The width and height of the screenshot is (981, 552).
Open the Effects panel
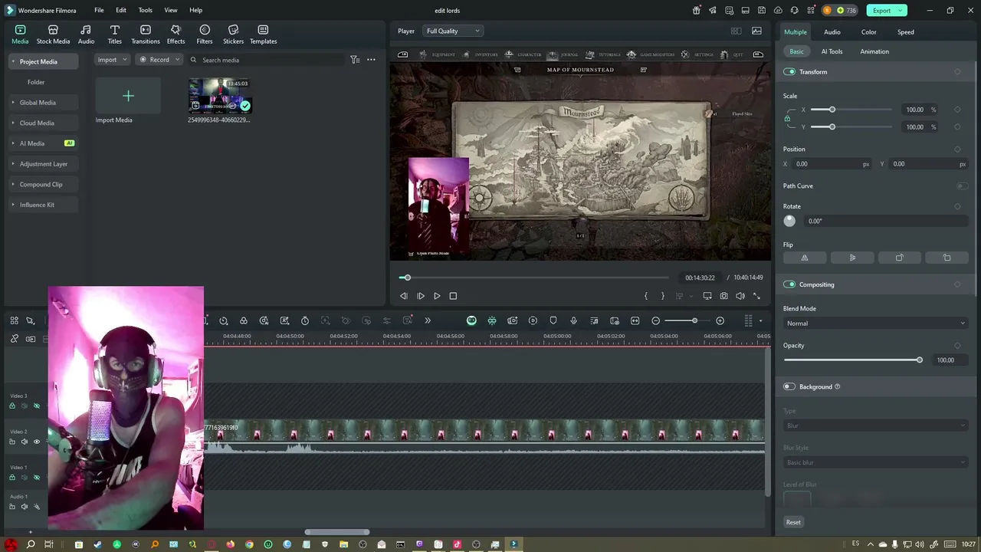[x=176, y=34]
